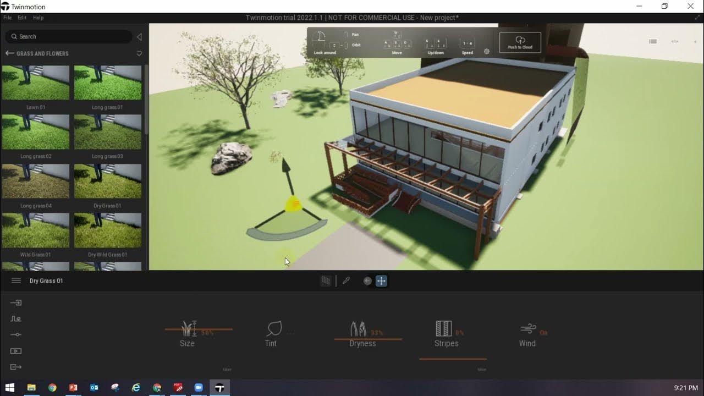Toggle the top-right viewport statistics icon
Image resolution: width=704 pixels, height=396 pixels.
point(653,41)
